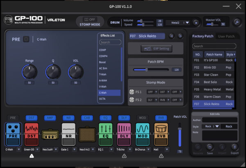Click the Export patch icon
Viewport: 246px width, 168px height.
pos(235,147)
